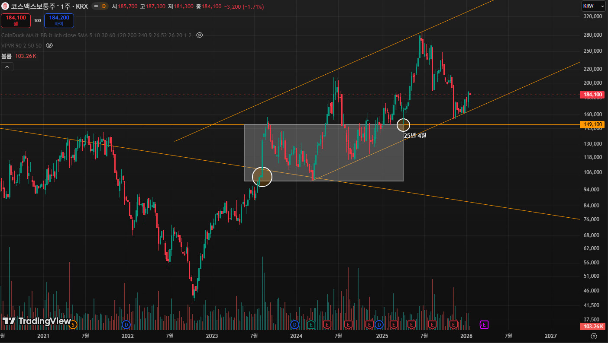
Task: Click the orange 149,100 horizontal line label
Action: (x=592, y=124)
